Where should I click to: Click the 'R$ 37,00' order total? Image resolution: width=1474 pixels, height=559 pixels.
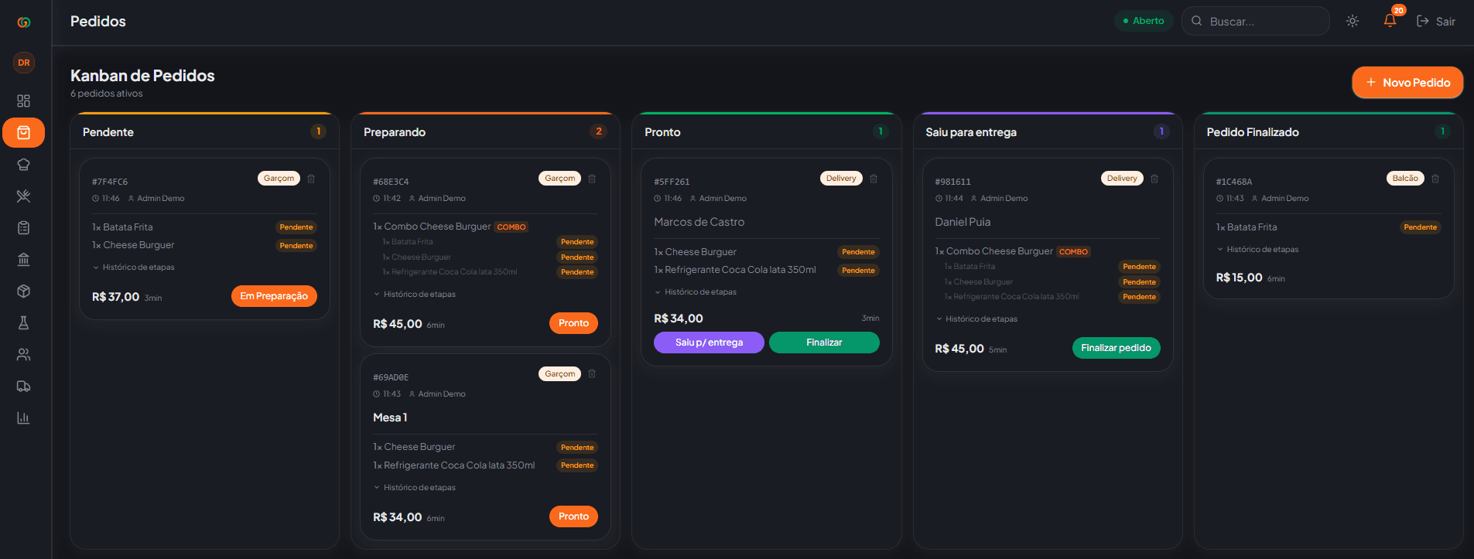pos(116,297)
